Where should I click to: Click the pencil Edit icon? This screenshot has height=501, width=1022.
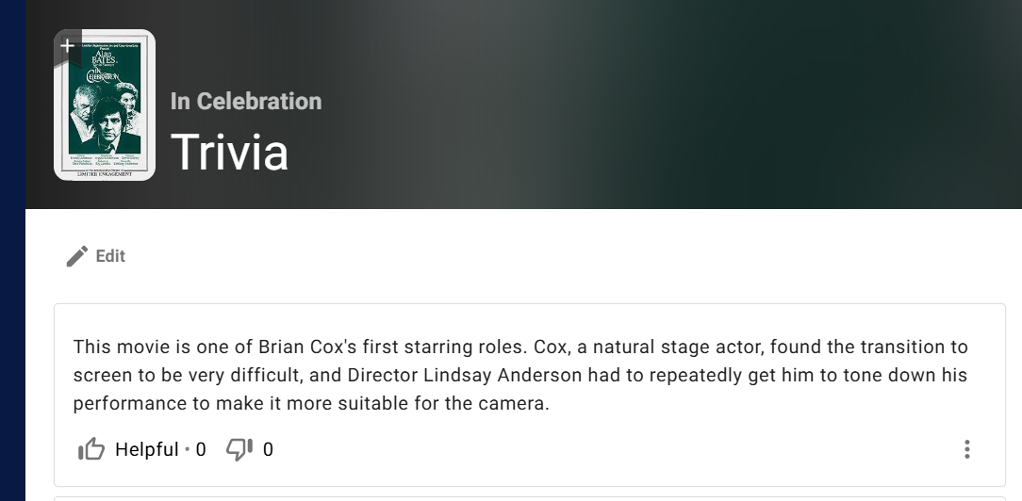(77, 256)
